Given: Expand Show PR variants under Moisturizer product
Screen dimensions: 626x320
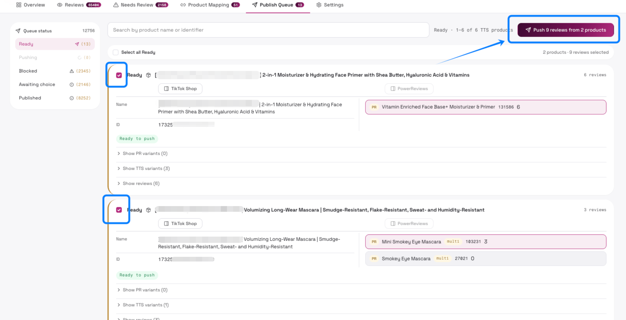Looking at the screenshot, I should 142,154.
